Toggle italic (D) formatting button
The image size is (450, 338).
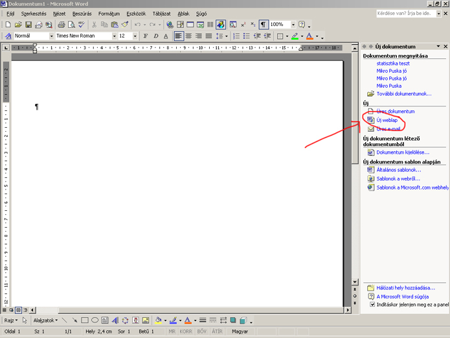click(x=155, y=36)
